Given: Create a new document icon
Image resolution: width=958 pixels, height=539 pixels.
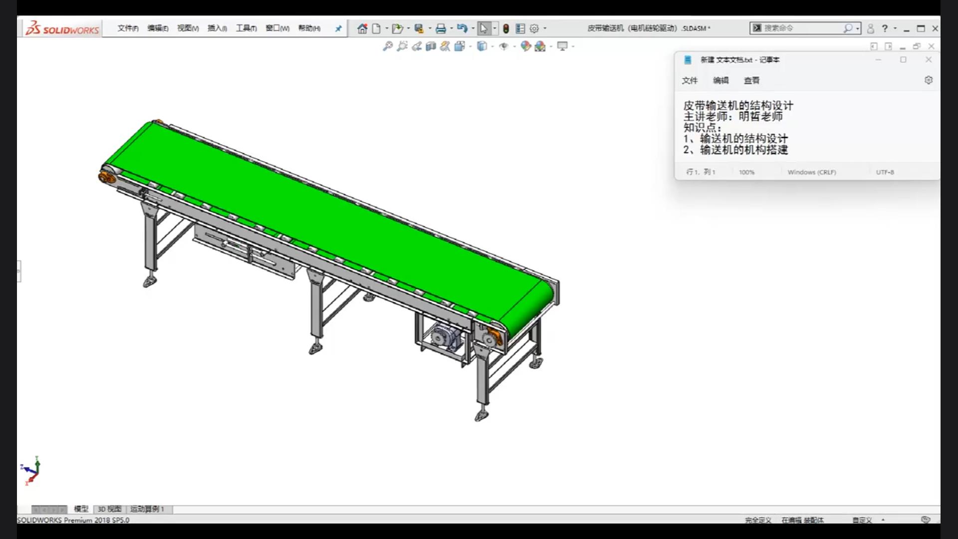Looking at the screenshot, I should 376,28.
